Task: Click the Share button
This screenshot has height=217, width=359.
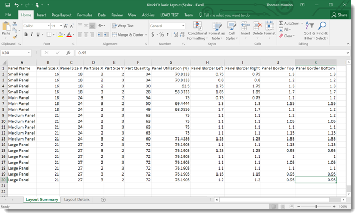Action: click(x=340, y=15)
